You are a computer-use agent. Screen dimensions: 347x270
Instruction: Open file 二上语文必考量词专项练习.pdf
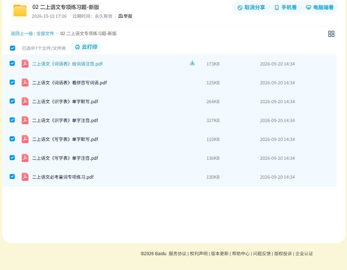pos(63,177)
